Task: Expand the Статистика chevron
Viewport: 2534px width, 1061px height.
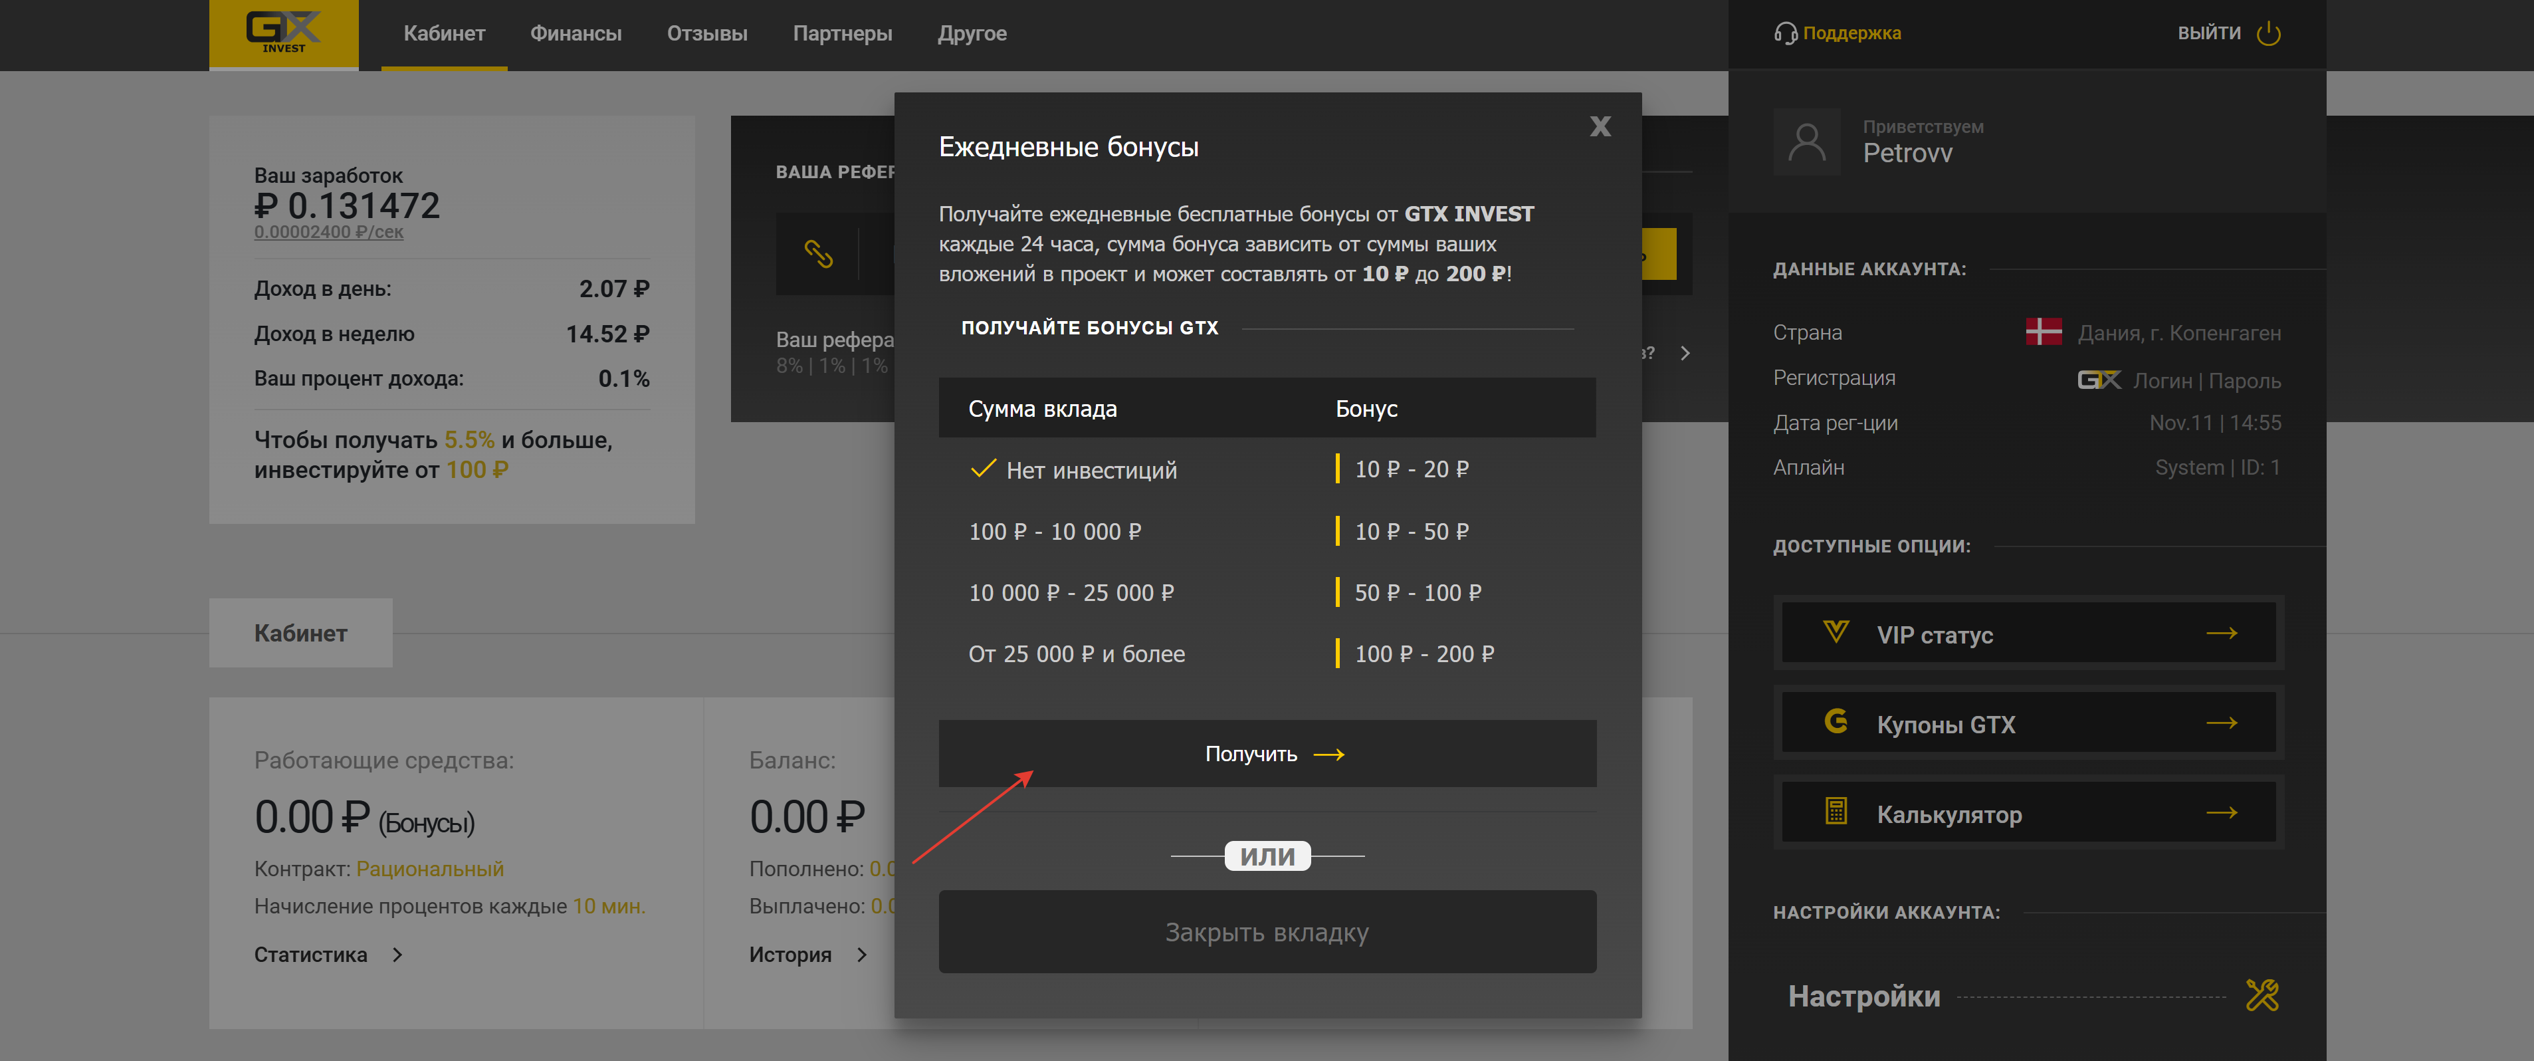Action: 397,955
